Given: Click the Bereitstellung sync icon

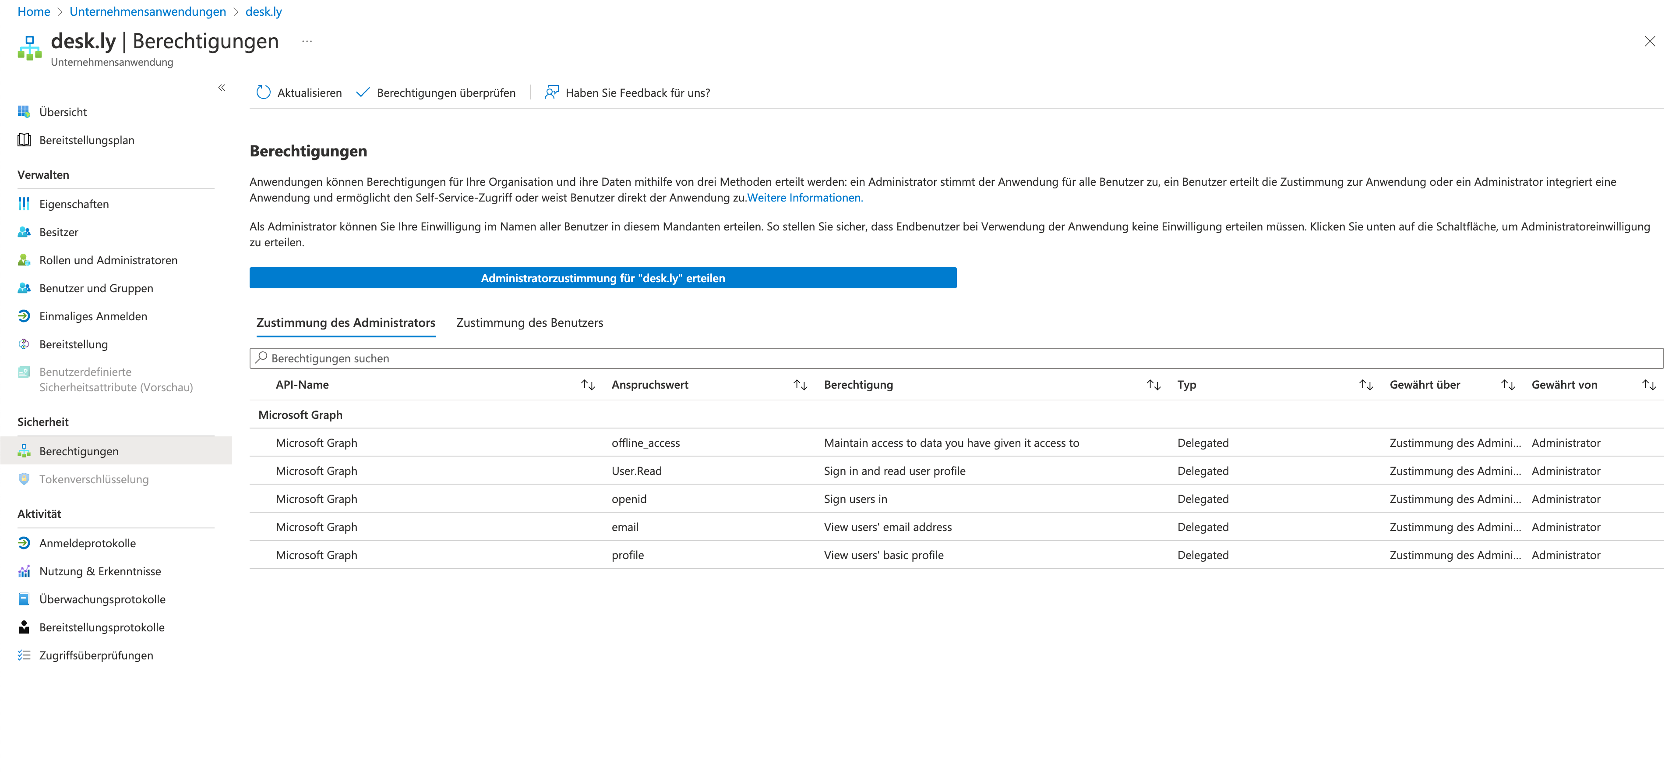Looking at the screenshot, I should coord(24,344).
